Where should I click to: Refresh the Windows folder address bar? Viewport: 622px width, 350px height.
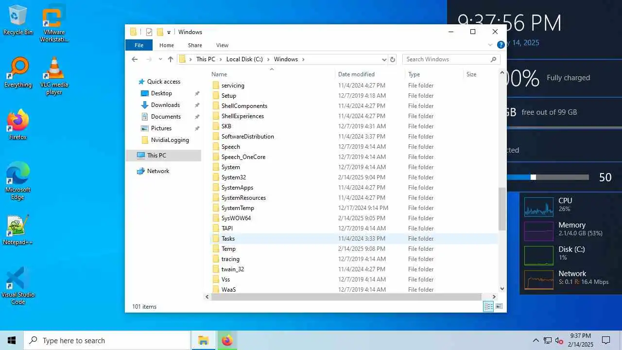(393, 59)
